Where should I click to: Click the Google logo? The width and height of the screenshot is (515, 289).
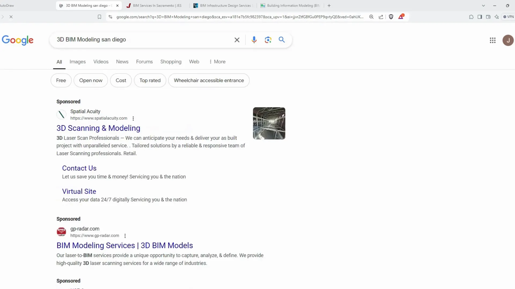(x=18, y=40)
